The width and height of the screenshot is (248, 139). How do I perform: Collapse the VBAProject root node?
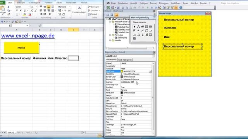pos(107,19)
